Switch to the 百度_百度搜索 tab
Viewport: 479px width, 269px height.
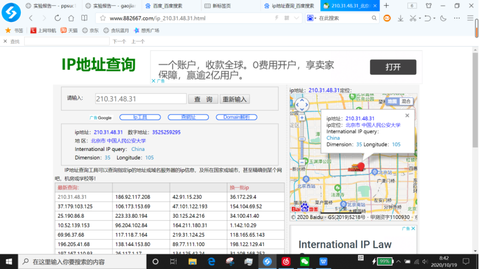171,6
